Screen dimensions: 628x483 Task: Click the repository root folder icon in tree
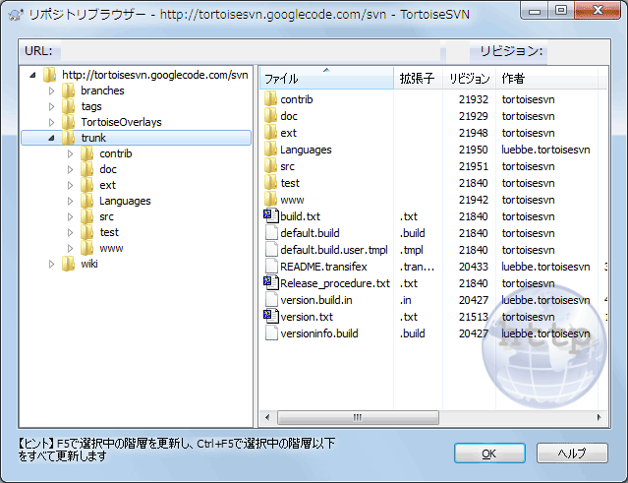50,75
